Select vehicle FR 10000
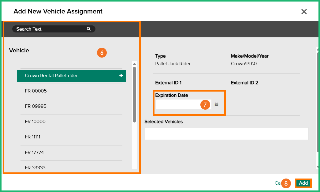Image resolution: width=320 pixels, height=192 pixels. [71, 122]
